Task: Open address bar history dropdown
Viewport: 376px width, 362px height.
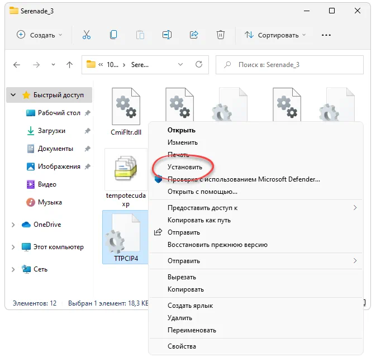Action: [180, 64]
